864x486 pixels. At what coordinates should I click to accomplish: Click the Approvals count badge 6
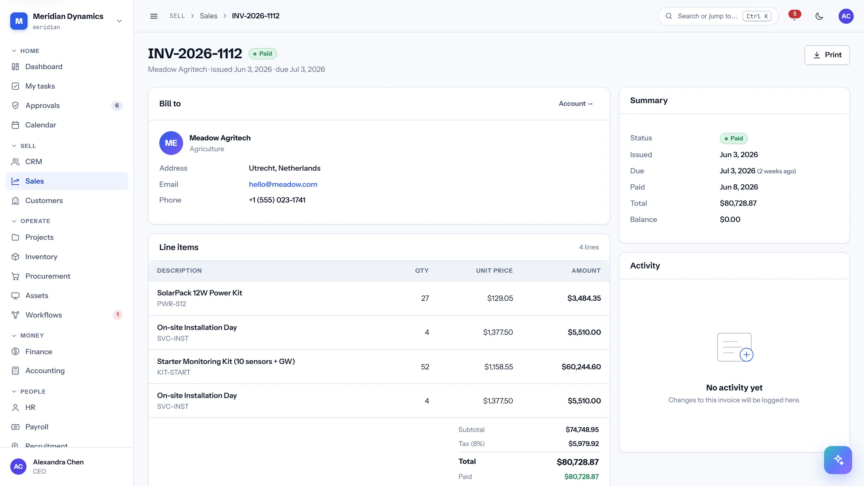tap(117, 105)
